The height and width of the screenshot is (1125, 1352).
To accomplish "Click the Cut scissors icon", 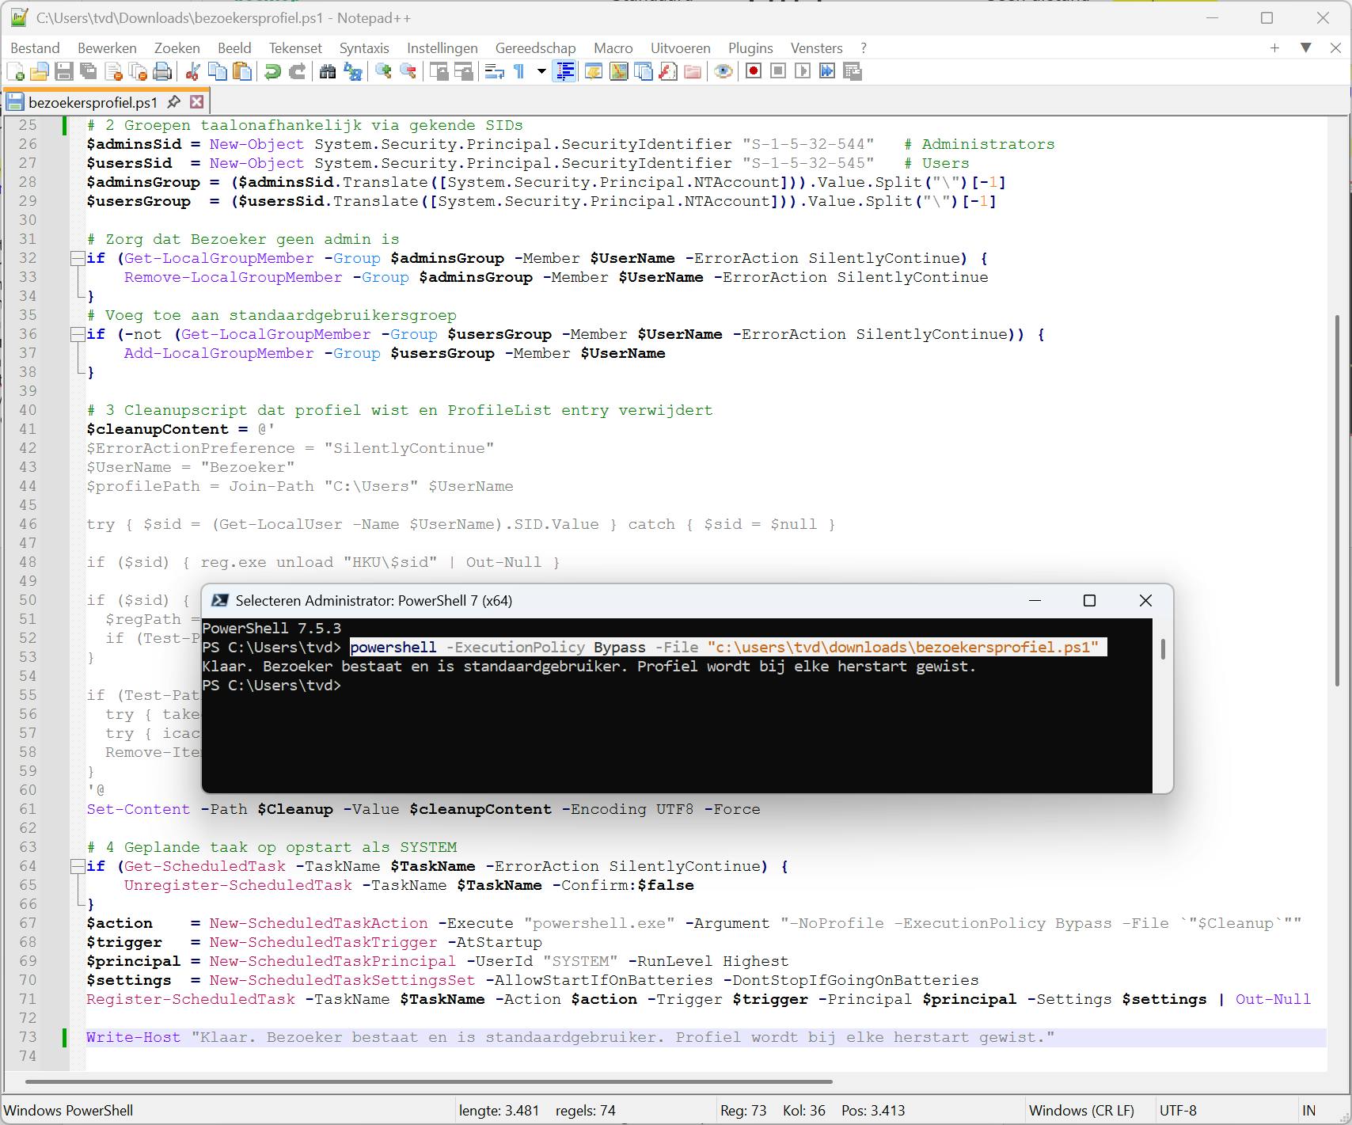I will tap(192, 72).
